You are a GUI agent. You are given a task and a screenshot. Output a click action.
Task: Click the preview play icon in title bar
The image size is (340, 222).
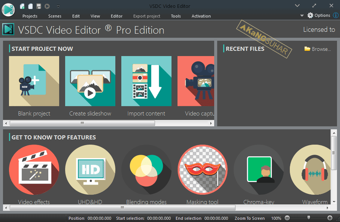point(47,6)
